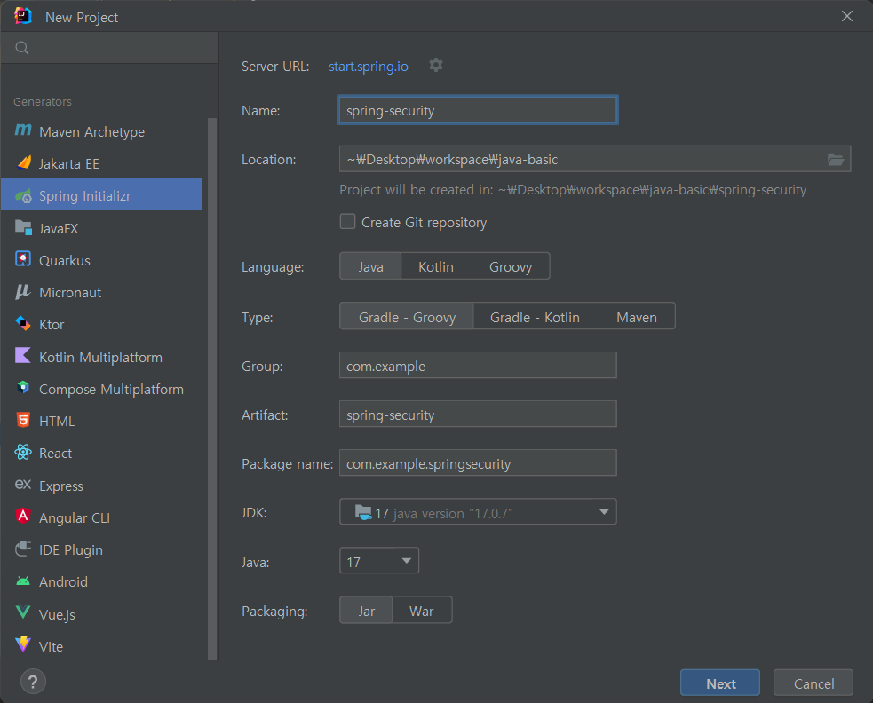This screenshot has height=703, width=873.
Task: Click the Compose Multiplatform icon
Action: click(23, 387)
